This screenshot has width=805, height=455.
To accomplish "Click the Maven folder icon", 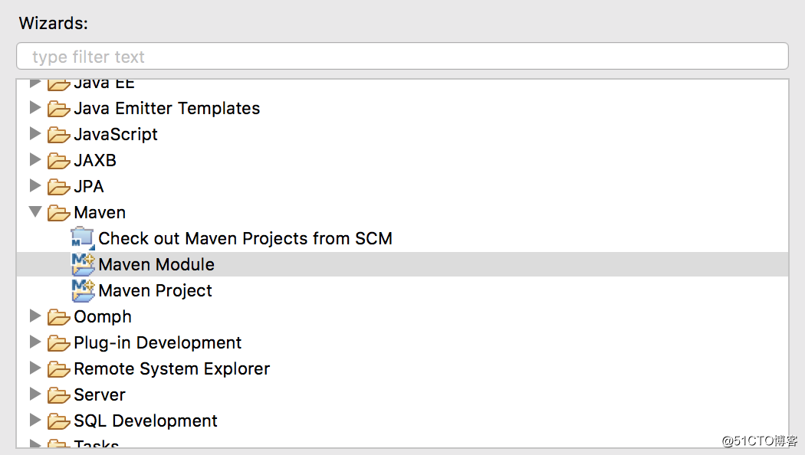I will point(58,213).
